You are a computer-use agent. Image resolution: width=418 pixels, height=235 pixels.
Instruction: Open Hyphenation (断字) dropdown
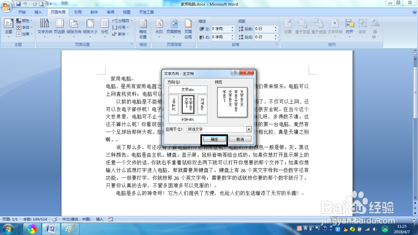[x=120, y=34]
